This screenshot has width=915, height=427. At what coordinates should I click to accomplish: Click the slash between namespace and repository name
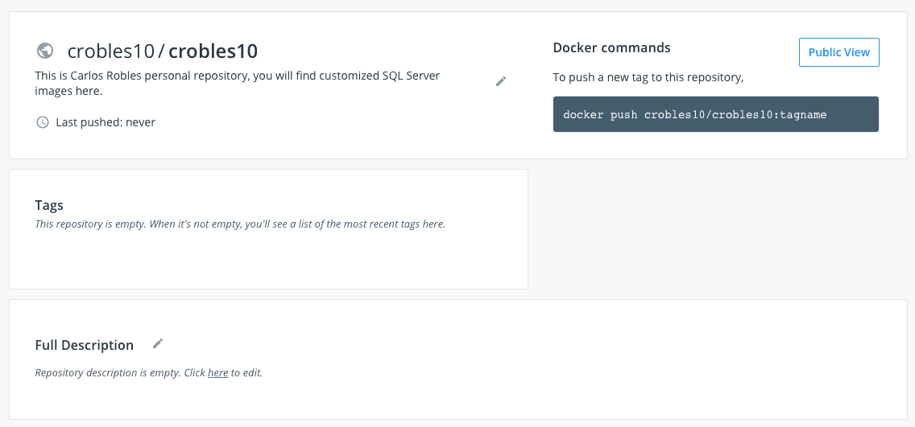coord(162,51)
